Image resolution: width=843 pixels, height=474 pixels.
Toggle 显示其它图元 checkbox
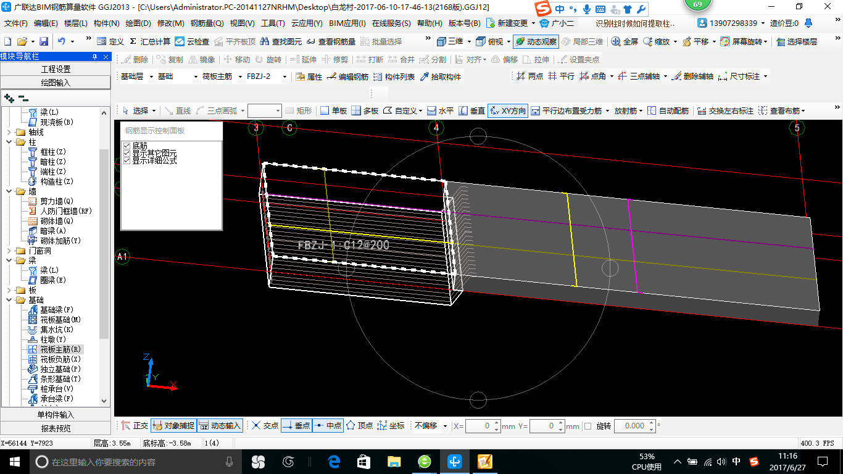coord(127,153)
